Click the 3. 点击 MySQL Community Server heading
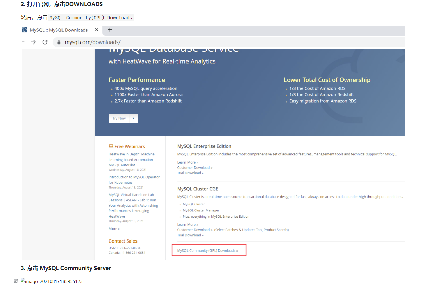Viewport: 424px width, 285px height. (66, 268)
